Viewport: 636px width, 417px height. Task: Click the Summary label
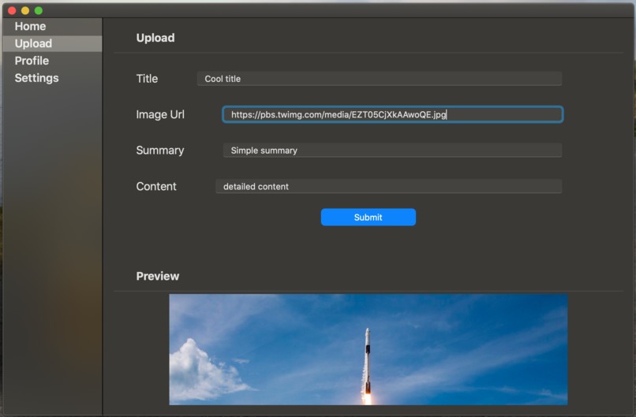(160, 151)
